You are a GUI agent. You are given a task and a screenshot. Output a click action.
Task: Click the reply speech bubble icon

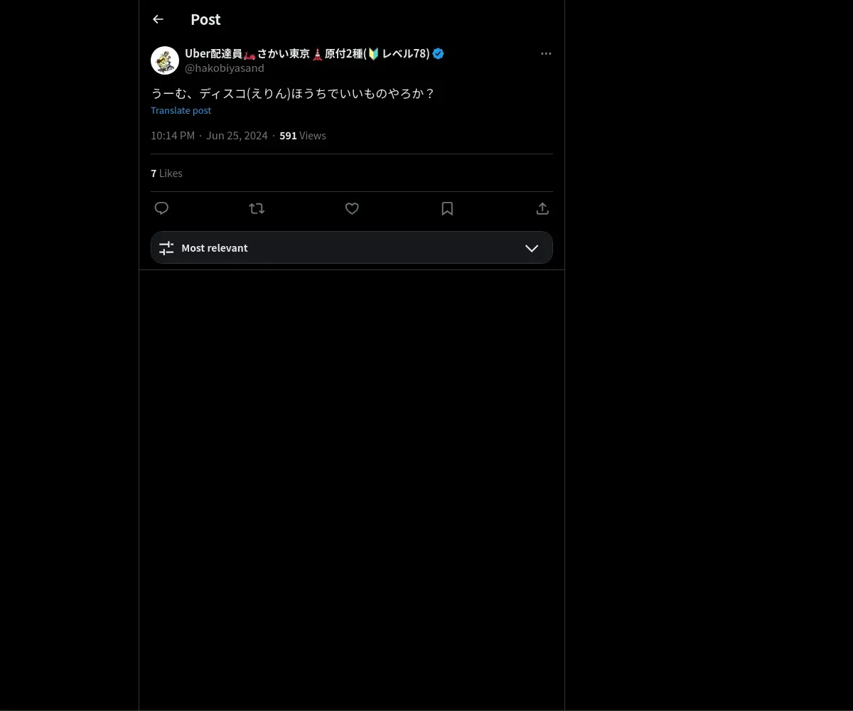[x=161, y=208]
